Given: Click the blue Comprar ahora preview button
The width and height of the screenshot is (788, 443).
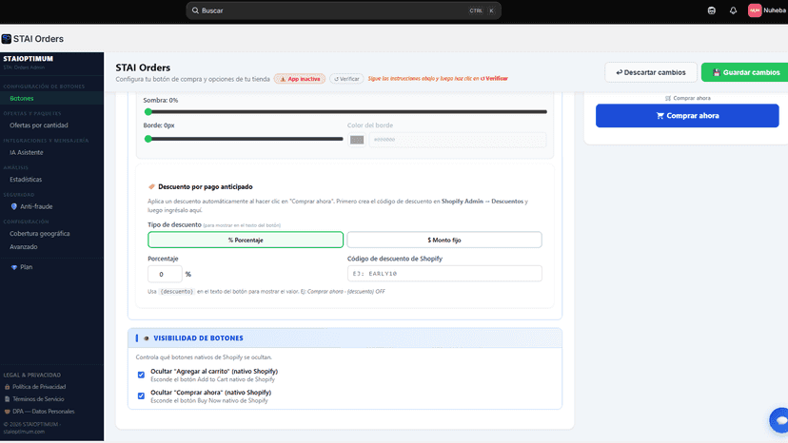Looking at the screenshot, I should 687,116.
